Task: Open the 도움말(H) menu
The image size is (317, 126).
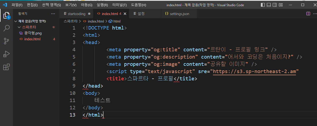Action: coord(139,5)
